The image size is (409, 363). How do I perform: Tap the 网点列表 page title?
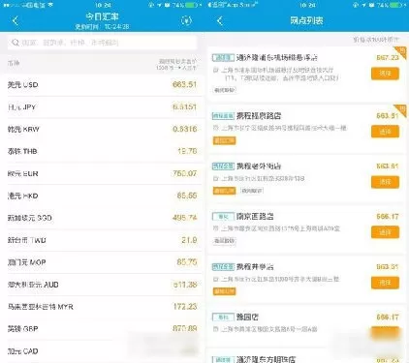point(306,21)
